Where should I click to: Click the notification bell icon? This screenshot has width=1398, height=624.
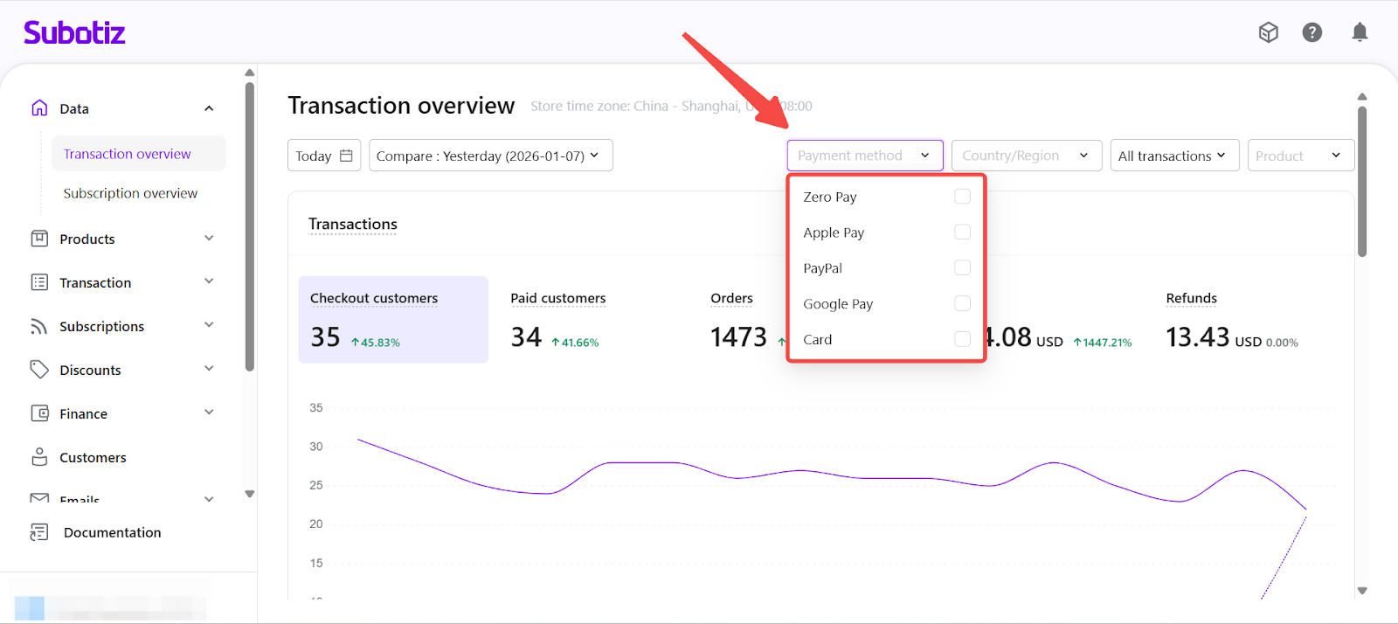[1360, 32]
